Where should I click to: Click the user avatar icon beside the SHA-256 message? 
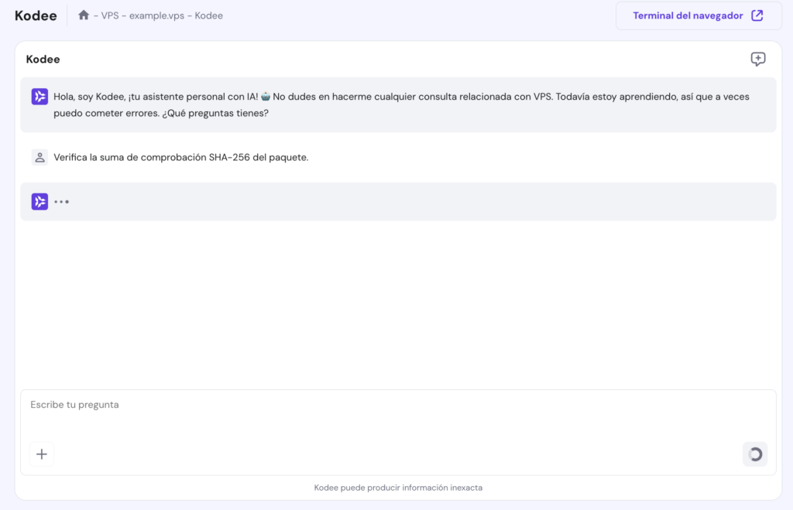39,157
